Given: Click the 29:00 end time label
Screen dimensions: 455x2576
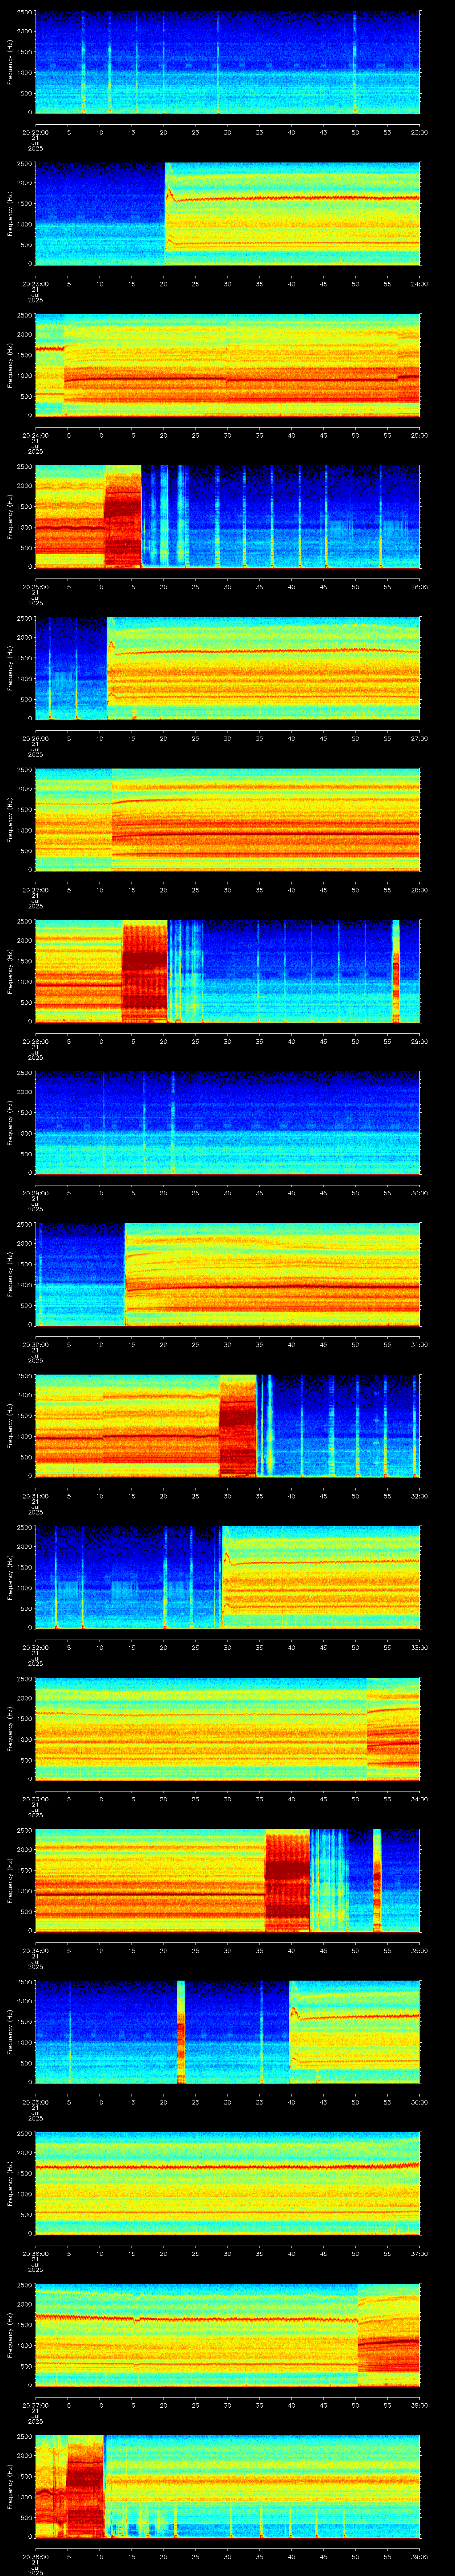Looking at the screenshot, I should [x=419, y=1041].
